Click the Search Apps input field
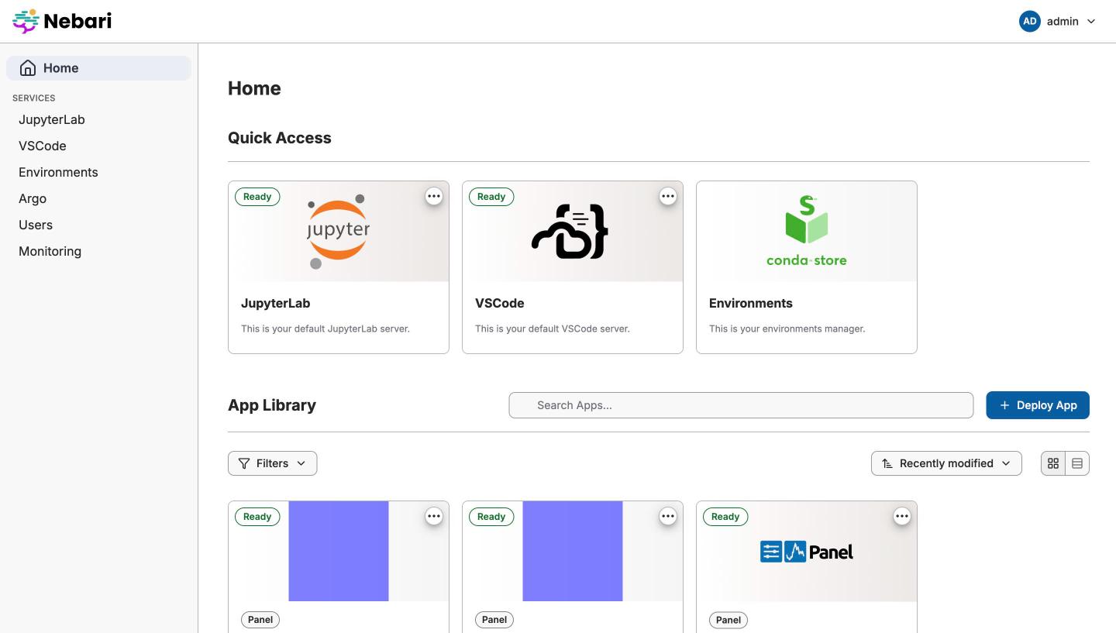 pyautogui.click(x=741, y=405)
